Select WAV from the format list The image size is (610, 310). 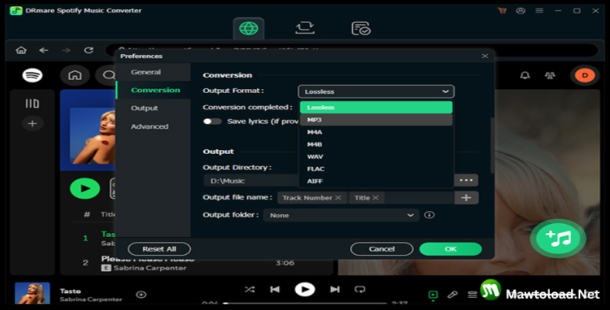tap(376, 157)
